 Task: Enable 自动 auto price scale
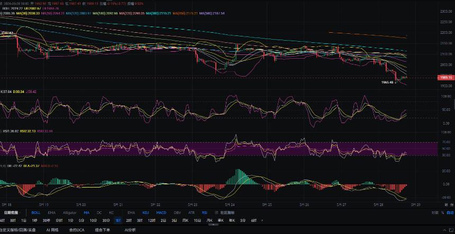tap(450, 212)
